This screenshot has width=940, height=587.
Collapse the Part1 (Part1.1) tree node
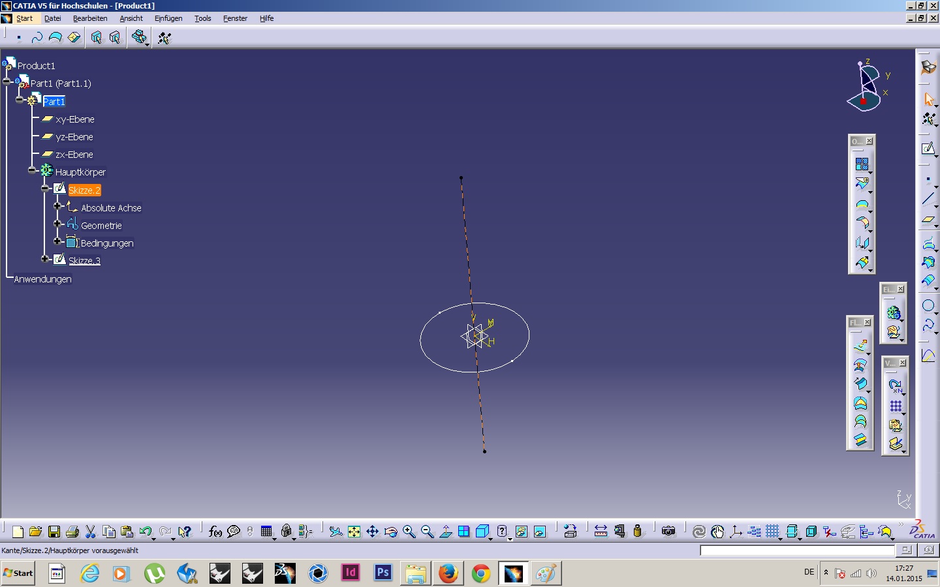click(7, 82)
